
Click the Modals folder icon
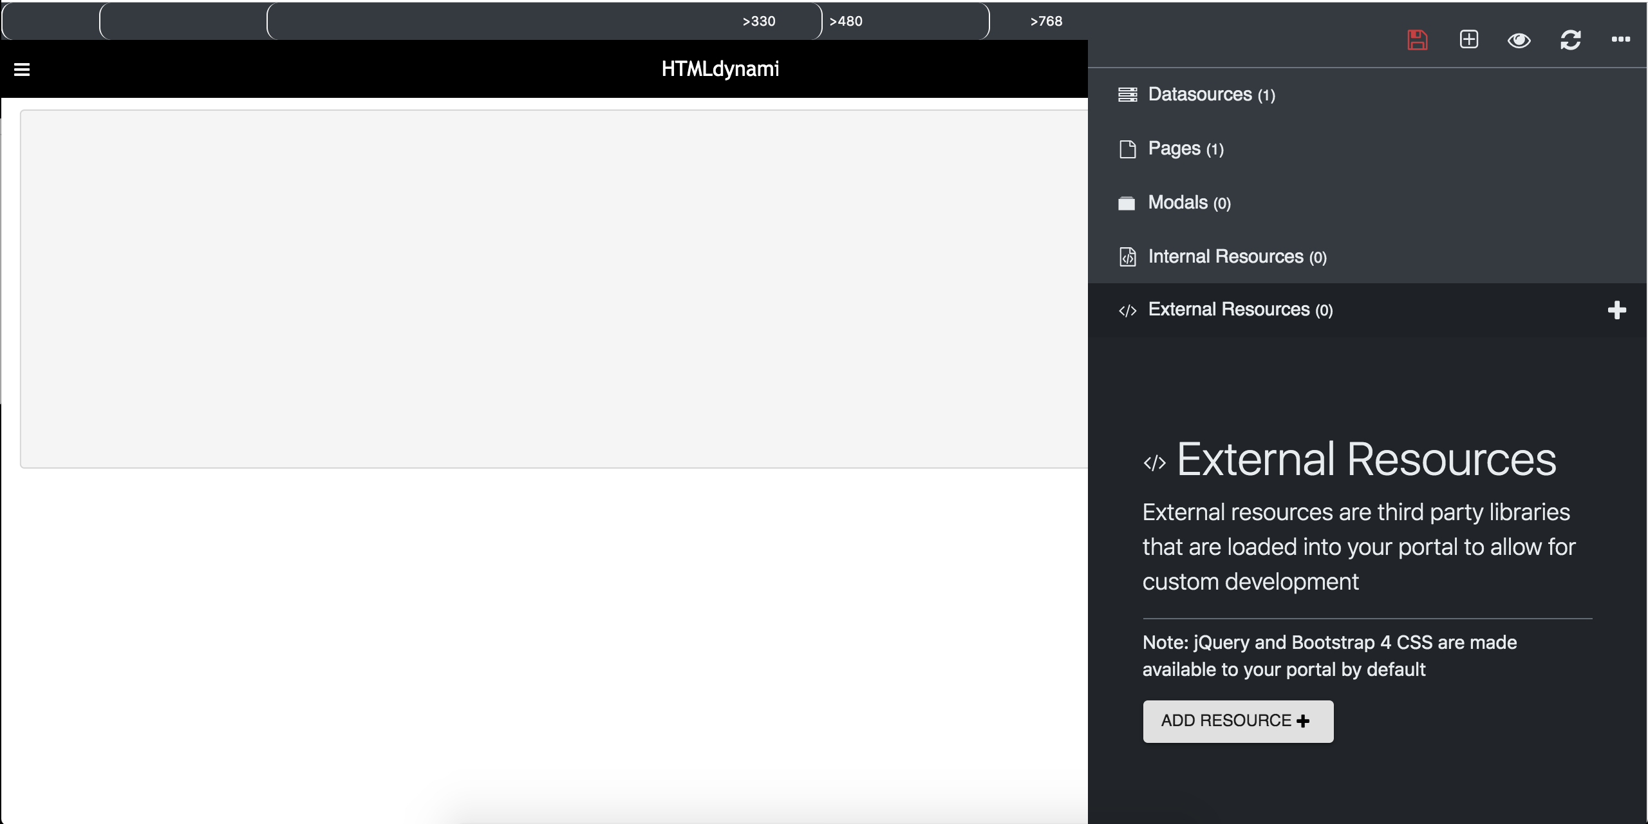[x=1127, y=203]
